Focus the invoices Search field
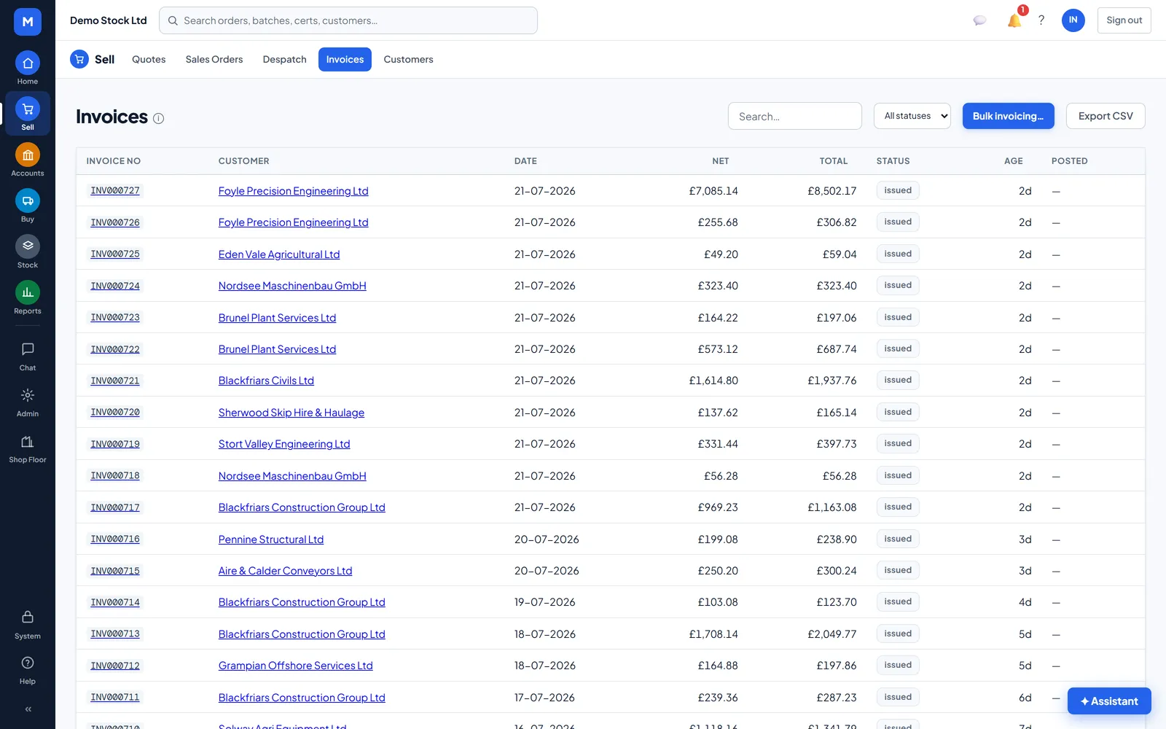 (794, 116)
